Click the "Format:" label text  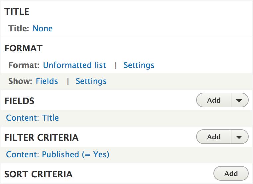(24, 65)
